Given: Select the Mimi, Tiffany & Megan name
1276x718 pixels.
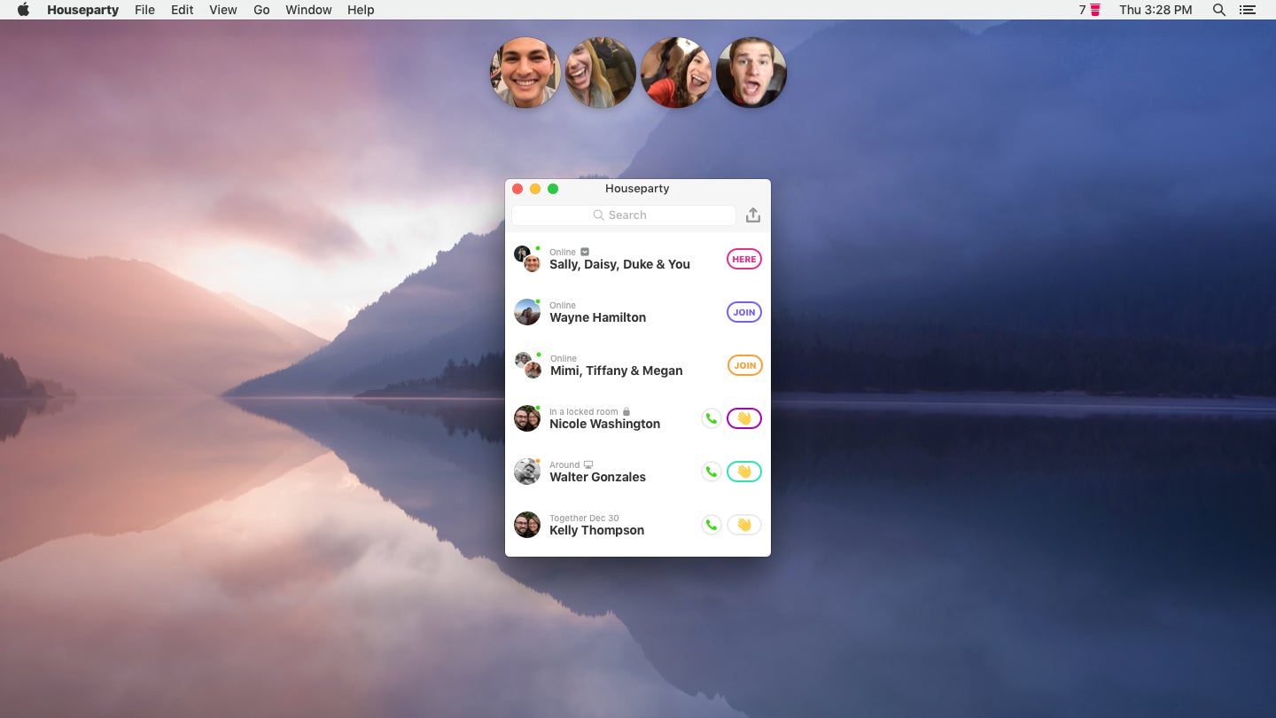Looking at the screenshot, I should coord(617,371).
